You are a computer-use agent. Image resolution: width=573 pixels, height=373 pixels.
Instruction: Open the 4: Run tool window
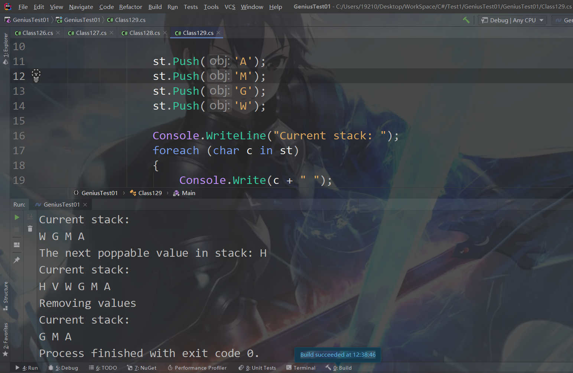click(x=27, y=368)
